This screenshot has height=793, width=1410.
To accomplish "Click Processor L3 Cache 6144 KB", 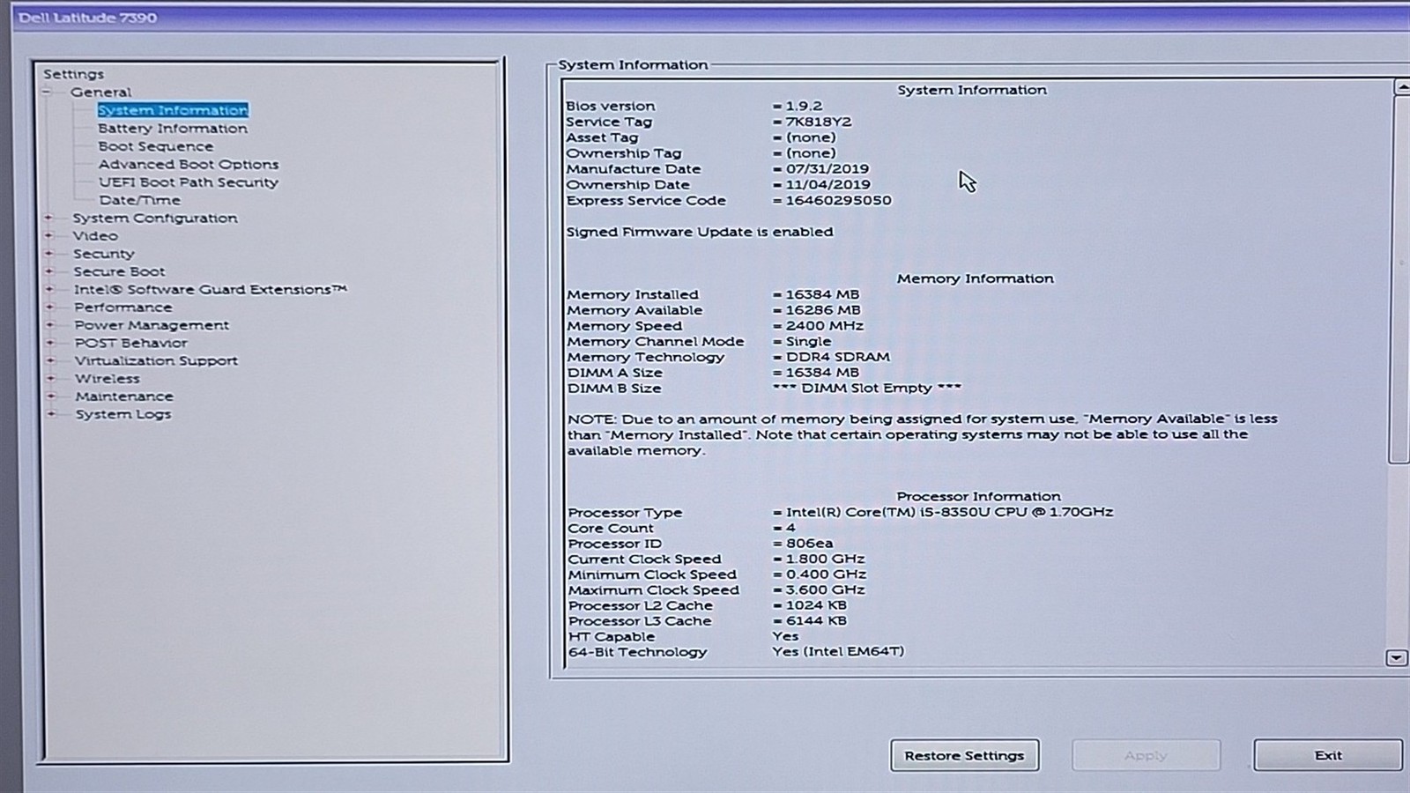I will [816, 620].
